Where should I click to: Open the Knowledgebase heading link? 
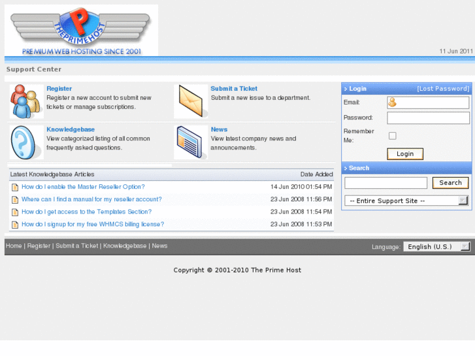coord(71,129)
